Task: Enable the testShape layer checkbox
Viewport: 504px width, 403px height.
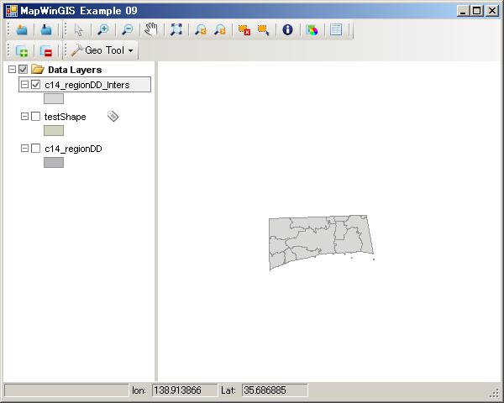Action: 35,117
